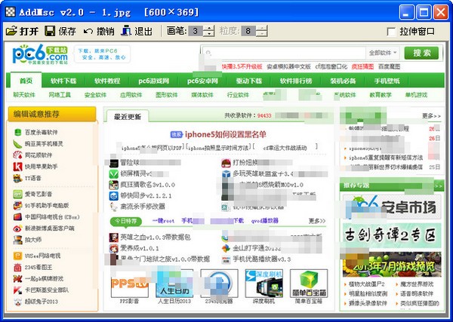Click the 撤销 undo arrow icon
The height and width of the screenshot is (322, 453).
tap(88, 31)
